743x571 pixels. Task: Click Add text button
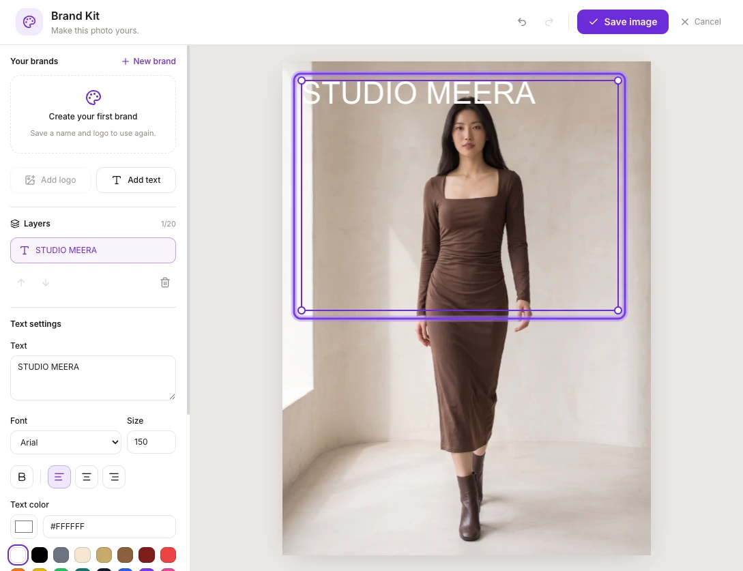[x=136, y=180]
